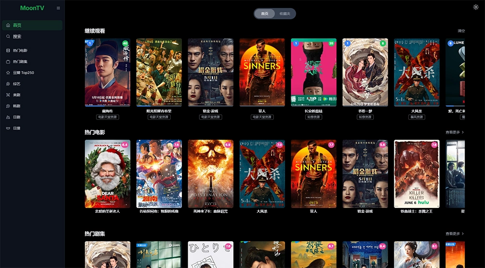Click the TV icon beside 热门剧集

[8, 62]
